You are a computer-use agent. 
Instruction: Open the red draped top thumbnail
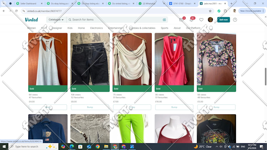(x=174, y=59)
